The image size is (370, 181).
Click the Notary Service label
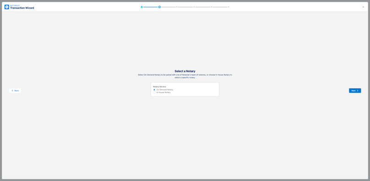pyautogui.click(x=159, y=87)
